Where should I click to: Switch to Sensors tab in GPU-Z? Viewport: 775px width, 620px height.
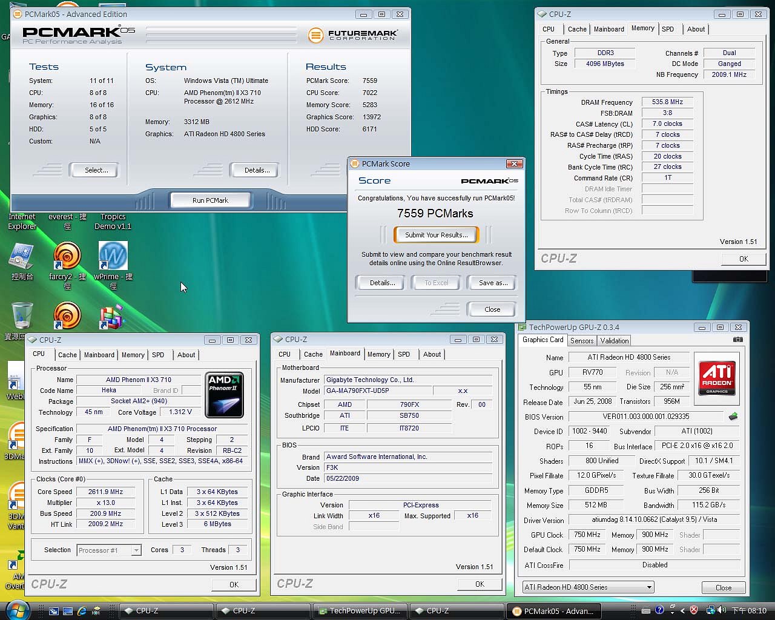pyautogui.click(x=582, y=341)
